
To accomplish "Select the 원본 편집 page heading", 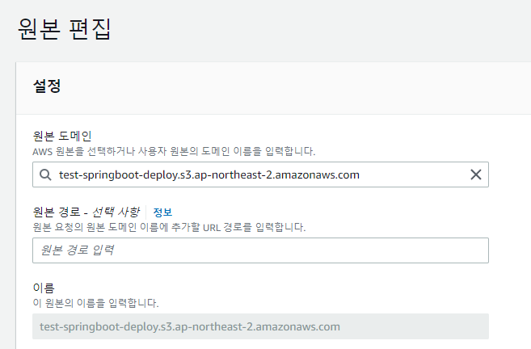I will 65,29.
